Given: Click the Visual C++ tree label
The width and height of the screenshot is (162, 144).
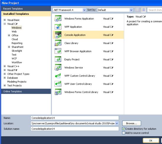Looking at the screenshot, I should 13,66.
